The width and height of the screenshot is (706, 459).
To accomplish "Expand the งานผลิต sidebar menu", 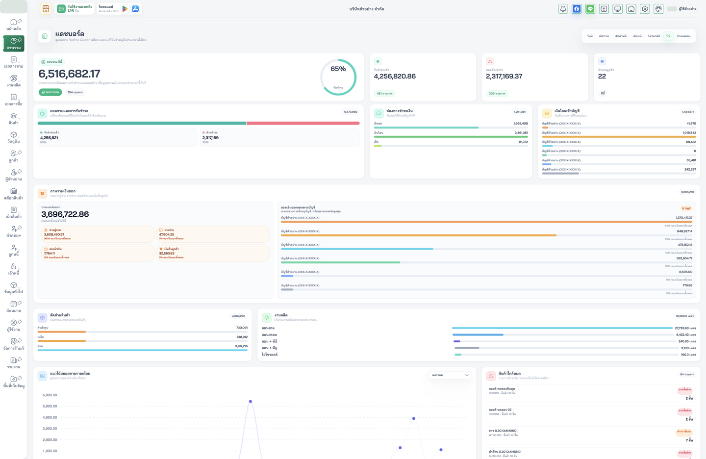I will point(14,81).
